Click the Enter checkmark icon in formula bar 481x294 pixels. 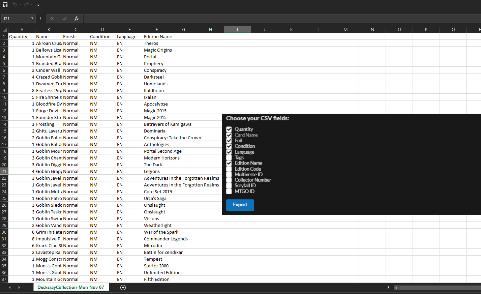(64, 19)
